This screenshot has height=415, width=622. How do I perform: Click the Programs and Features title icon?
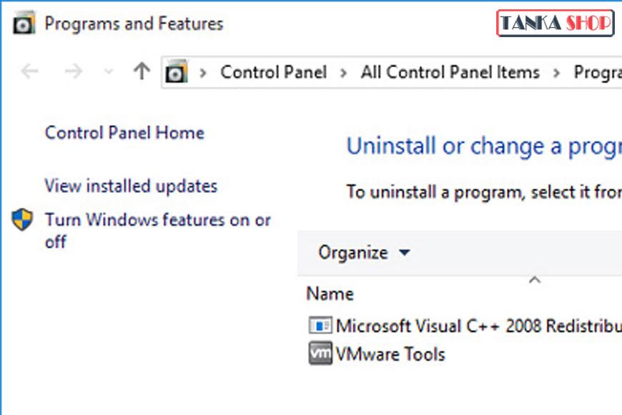click(x=24, y=24)
